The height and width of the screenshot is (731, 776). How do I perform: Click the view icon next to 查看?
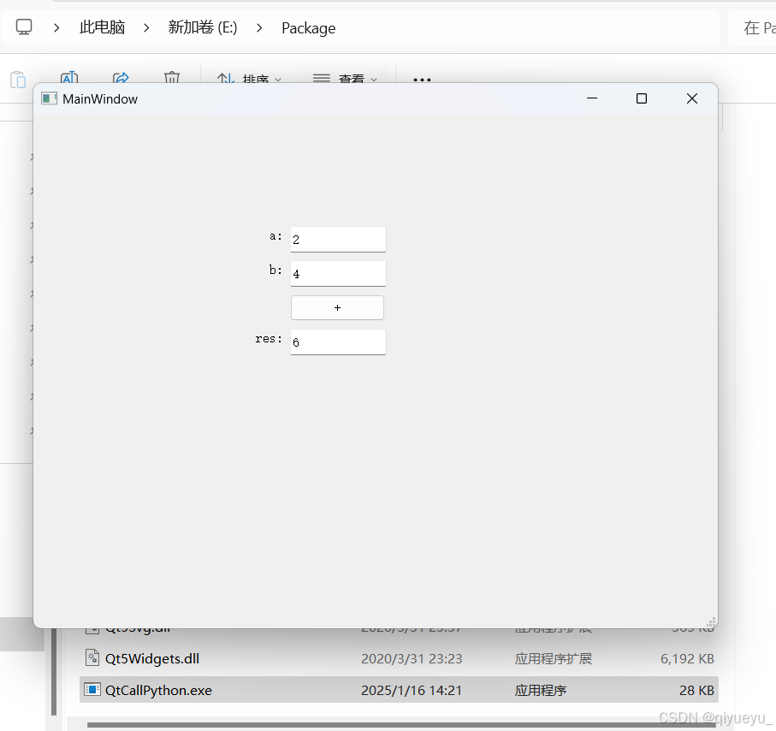pos(321,79)
